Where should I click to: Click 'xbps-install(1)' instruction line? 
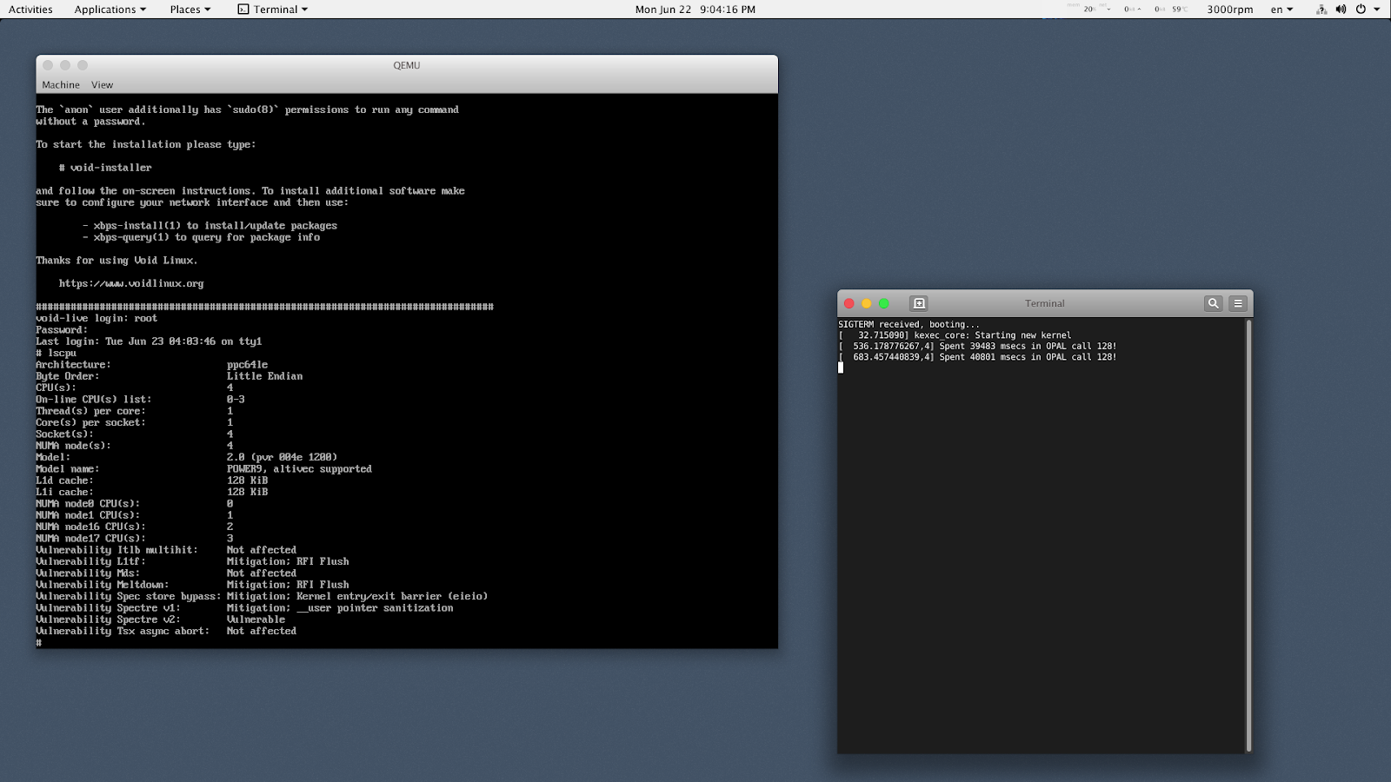[210, 226]
